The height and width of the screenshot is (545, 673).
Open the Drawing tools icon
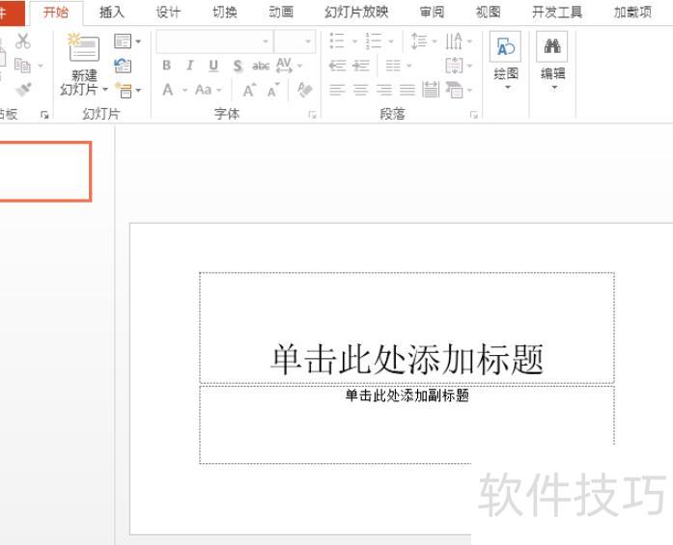point(506,58)
